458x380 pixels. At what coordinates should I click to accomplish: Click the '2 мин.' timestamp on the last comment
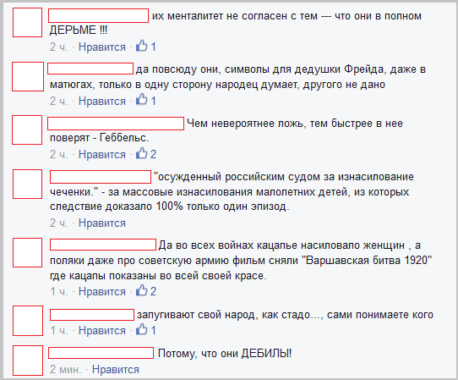point(65,370)
